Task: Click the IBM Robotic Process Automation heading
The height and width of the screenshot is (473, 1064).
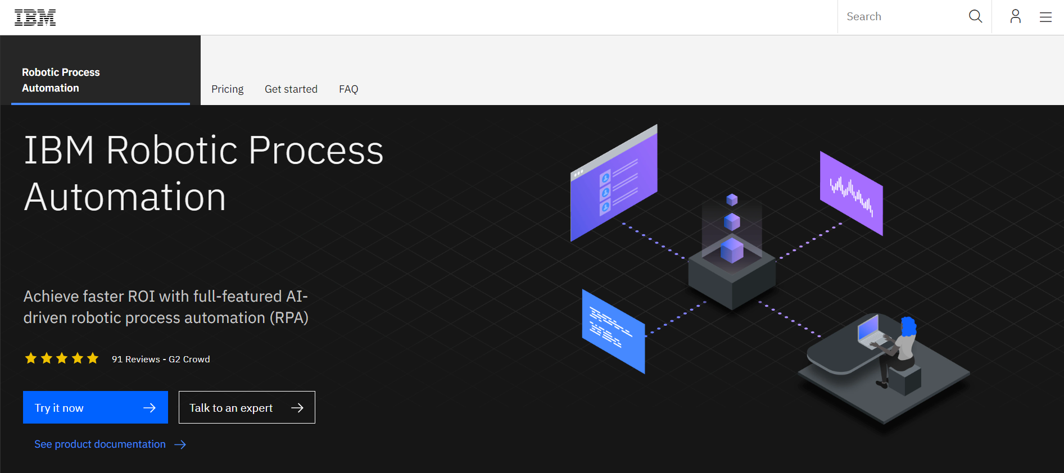Action: point(203,174)
